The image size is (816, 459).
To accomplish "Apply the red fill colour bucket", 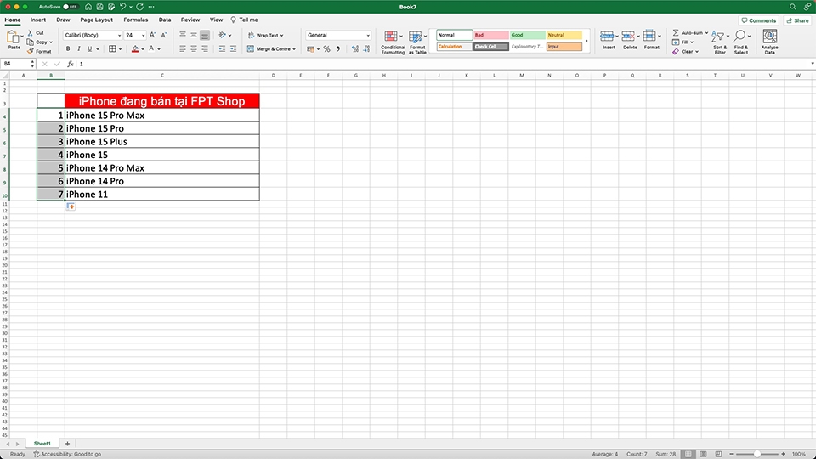I will [x=135, y=49].
